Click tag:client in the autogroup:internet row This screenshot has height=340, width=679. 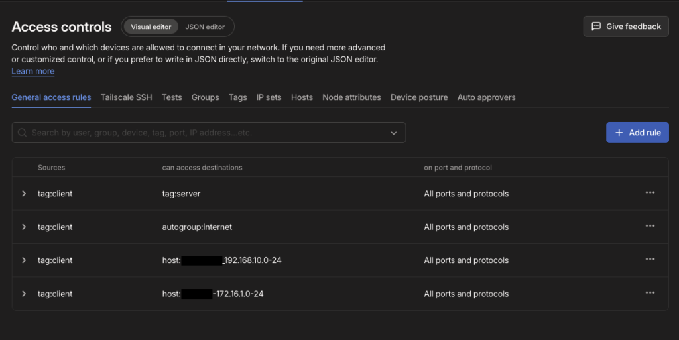(55, 227)
